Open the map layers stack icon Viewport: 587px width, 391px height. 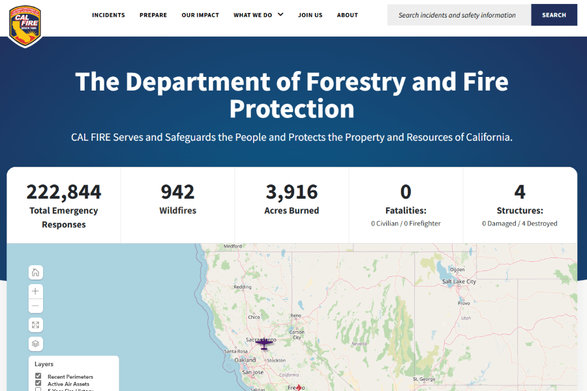pyautogui.click(x=36, y=344)
